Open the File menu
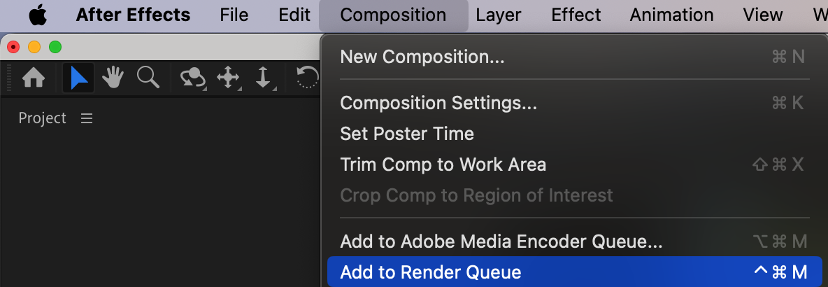Viewport: 828px width, 287px height. point(234,15)
